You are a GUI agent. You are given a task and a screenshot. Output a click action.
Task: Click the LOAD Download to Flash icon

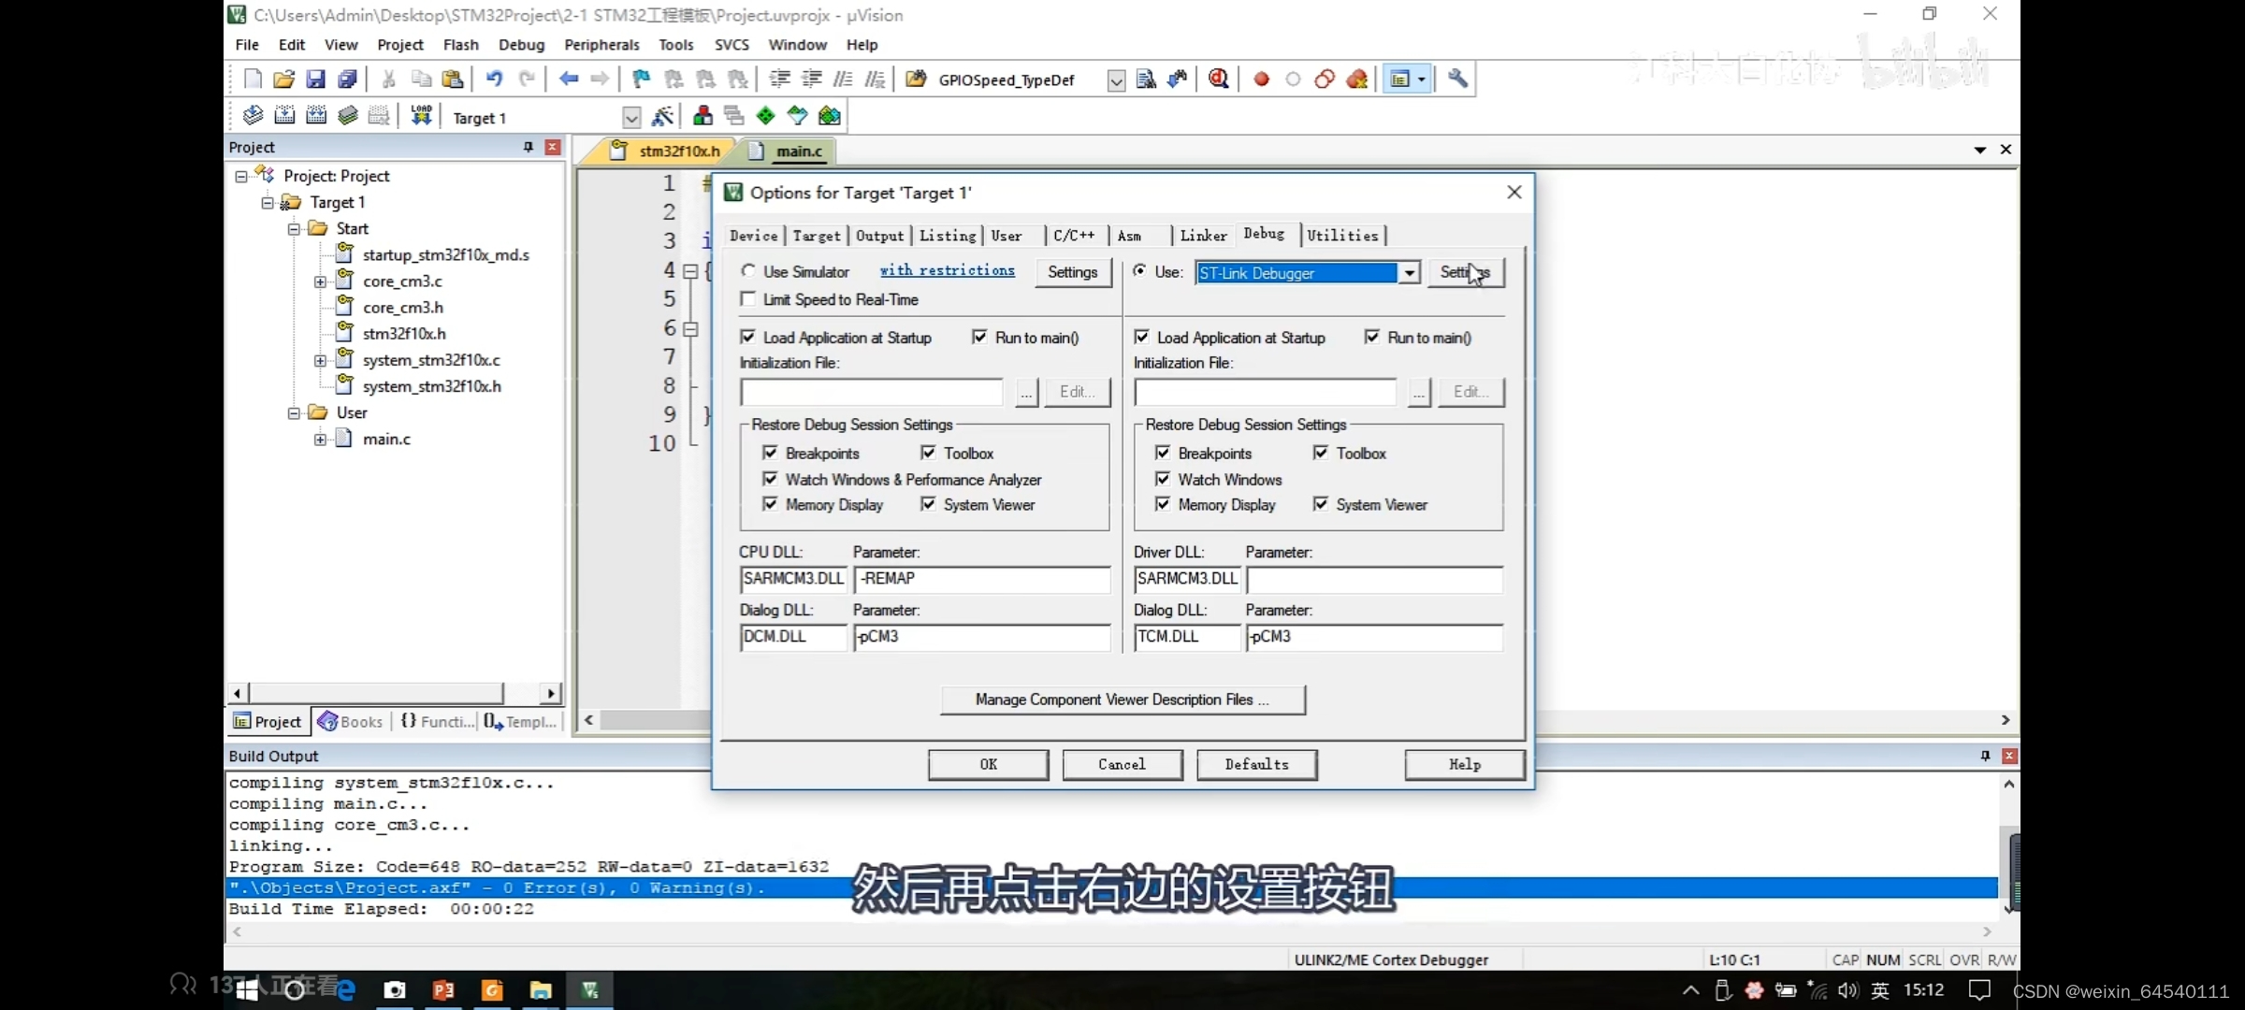point(420,115)
